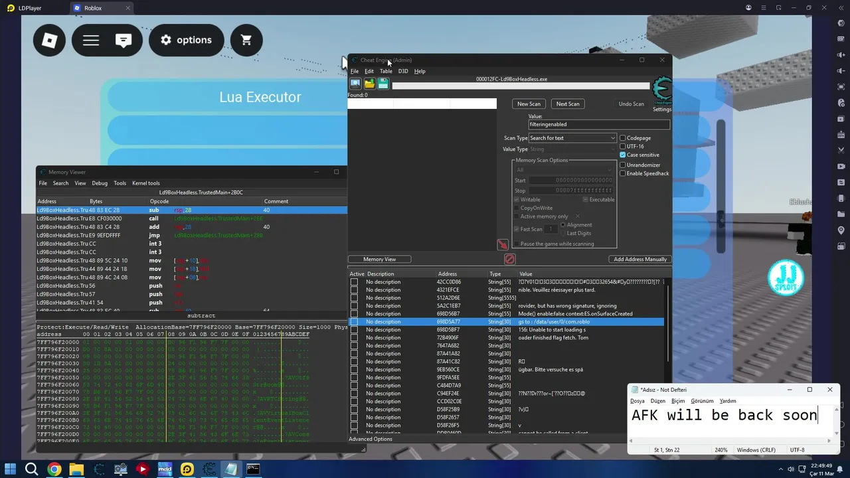Open Kernel tools menu in Memory Viewer
Screen dimensions: 850x478
146,183
